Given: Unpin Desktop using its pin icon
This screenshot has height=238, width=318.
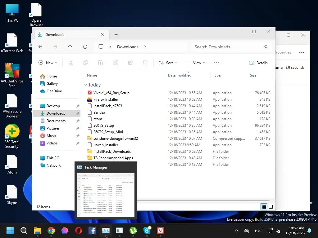Looking at the screenshot, I should pyautogui.click(x=78, y=106).
